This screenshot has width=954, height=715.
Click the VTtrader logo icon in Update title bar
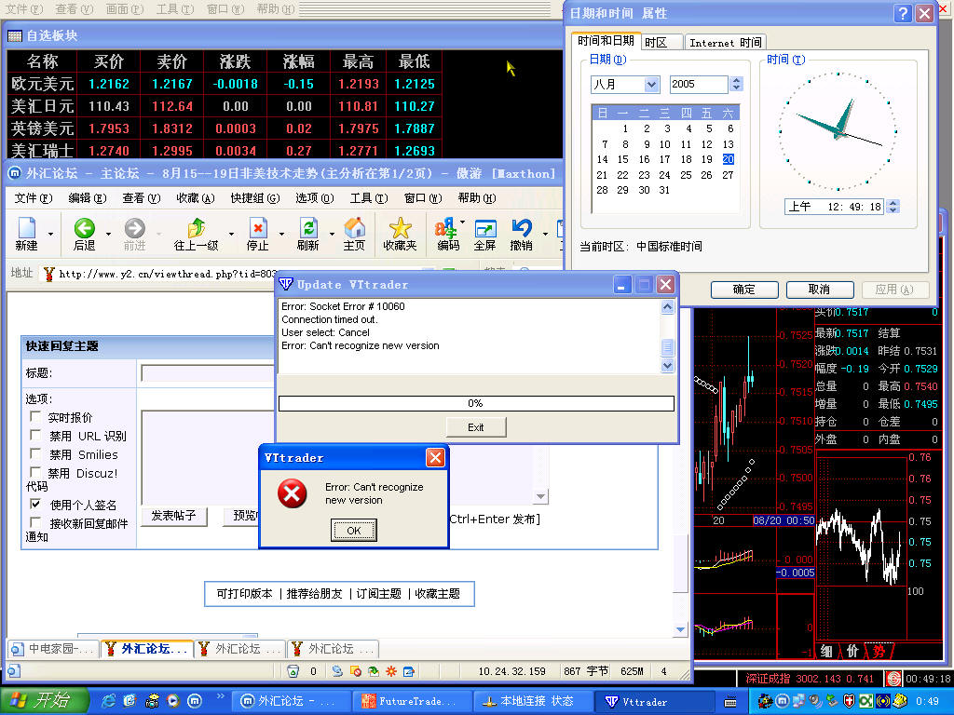(x=286, y=284)
